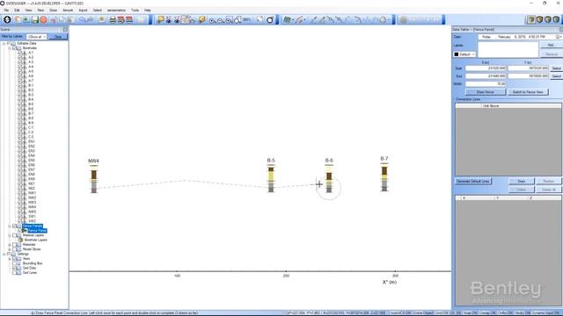Click the black Default color swatch
This screenshot has width=563, height=316.
coord(457,54)
